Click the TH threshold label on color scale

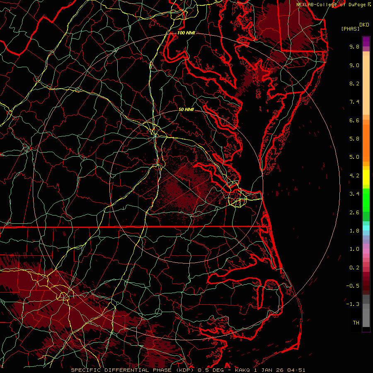click(356, 323)
